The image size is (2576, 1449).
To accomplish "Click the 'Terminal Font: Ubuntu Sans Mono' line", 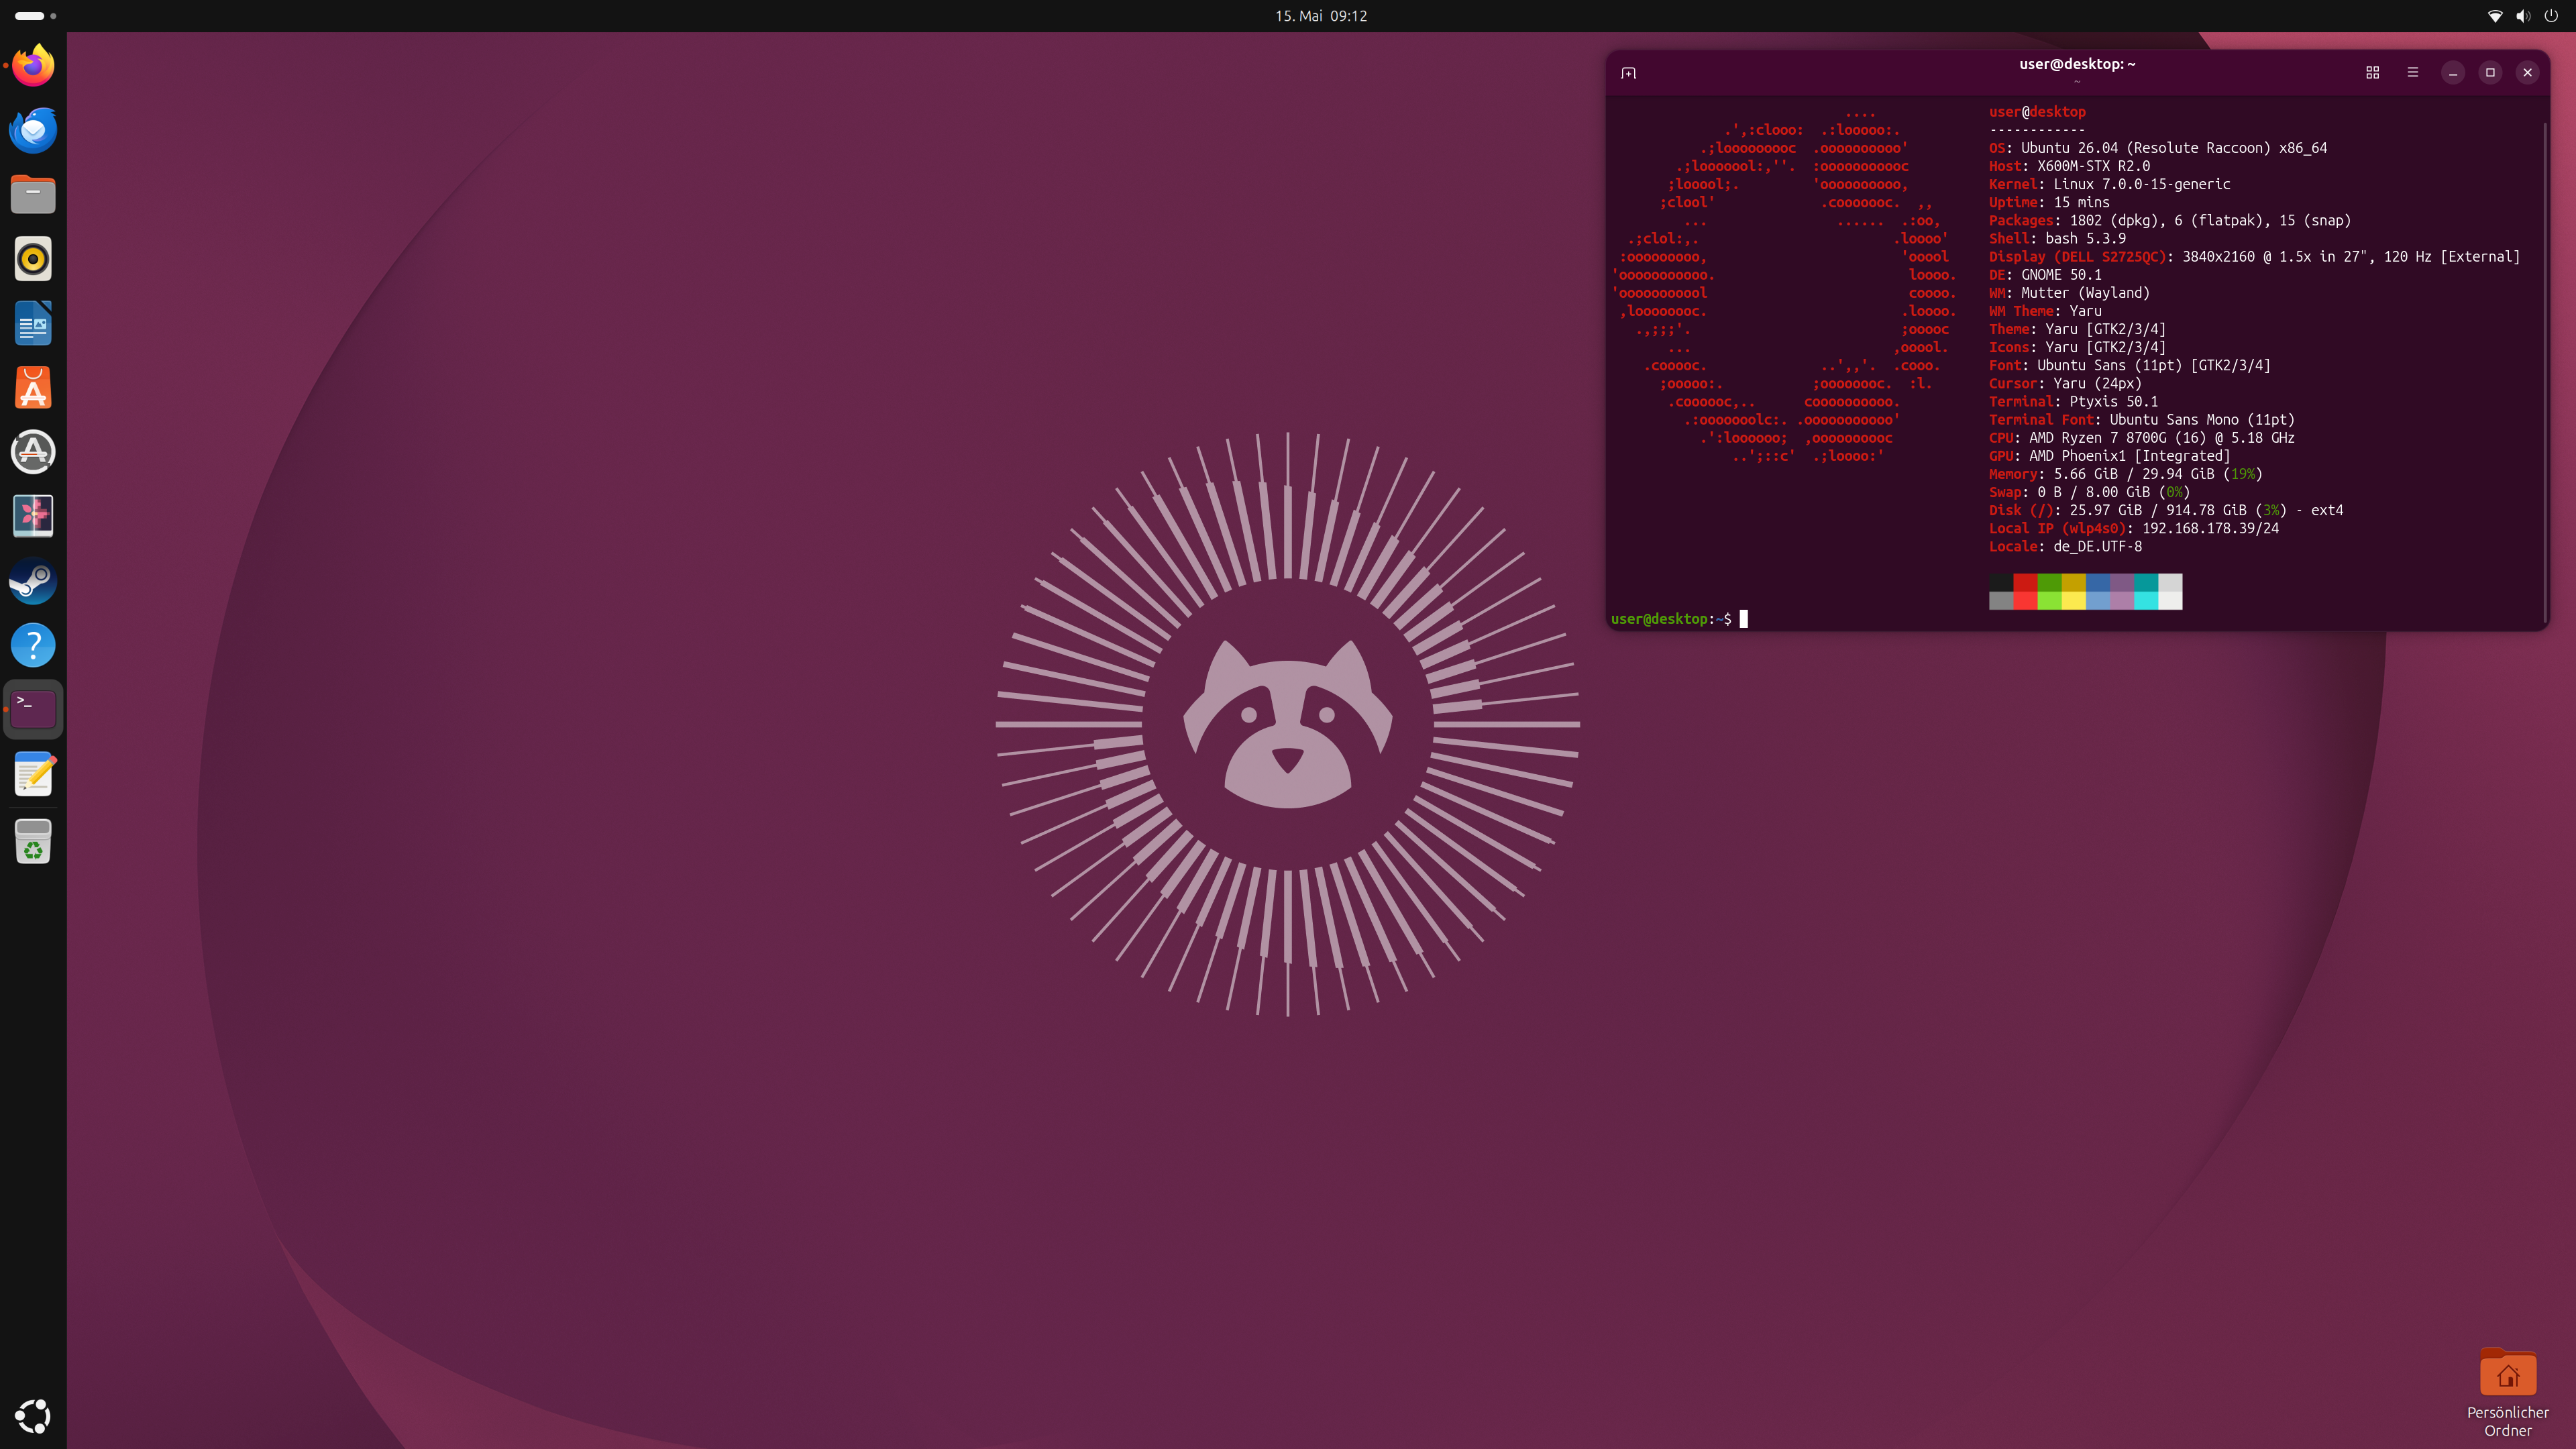I will click(2142, 420).
